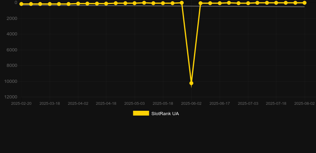This screenshot has width=316, height=153.
Task: Click the 2025-05-03 x-axis date label
Action: (x=134, y=104)
